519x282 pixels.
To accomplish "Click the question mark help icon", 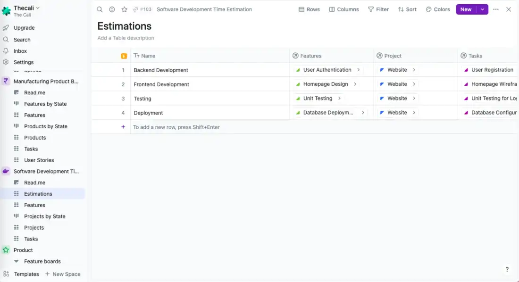I will coord(507,270).
